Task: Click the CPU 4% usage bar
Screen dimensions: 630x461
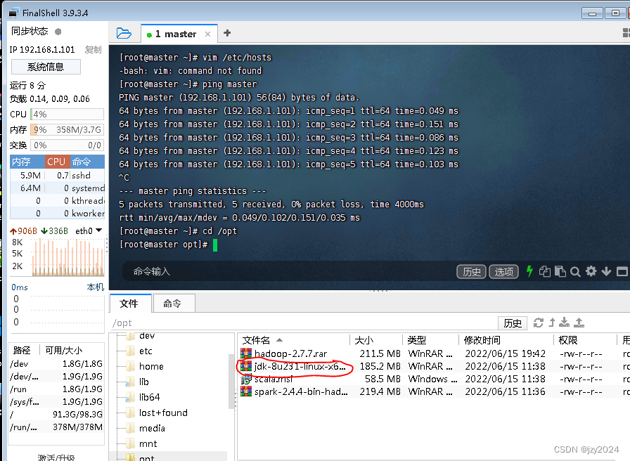Action: [x=67, y=114]
